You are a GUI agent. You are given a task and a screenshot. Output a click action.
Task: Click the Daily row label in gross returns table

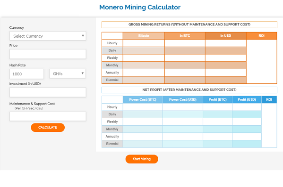(112, 50)
